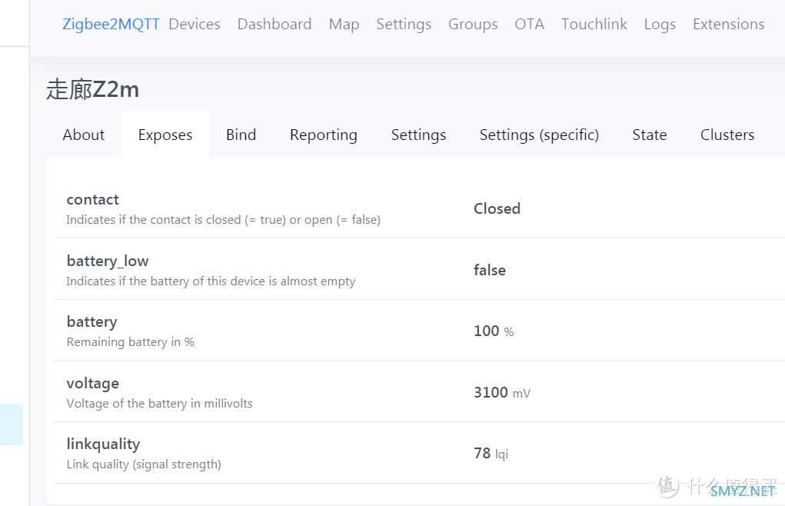
Task: Switch to the State tab
Action: tap(650, 135)
